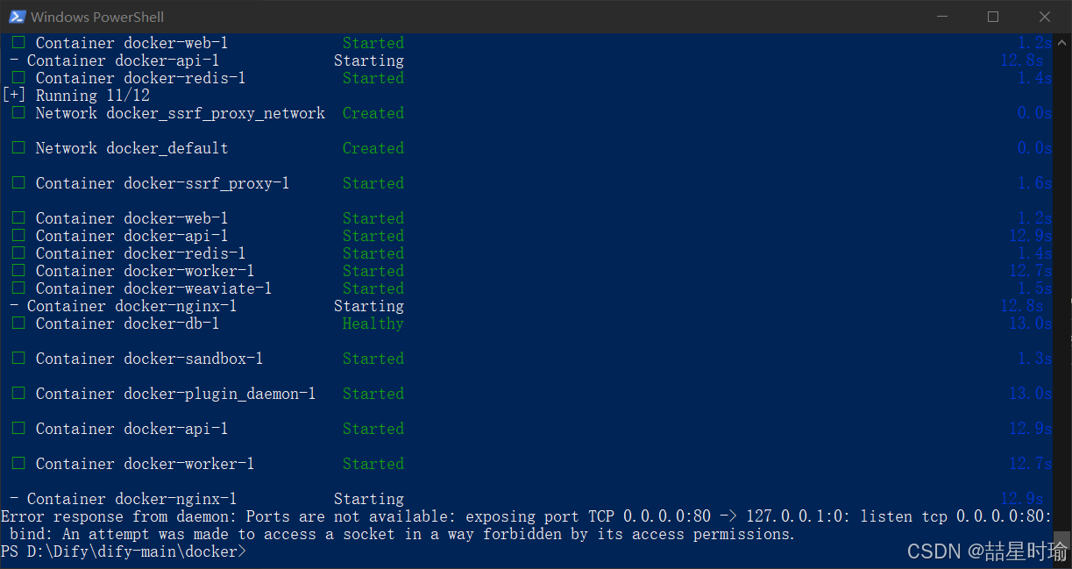Click the "Created" status for docker_default
Screen dimensions: 1072x569
click(x=373, y=148)
